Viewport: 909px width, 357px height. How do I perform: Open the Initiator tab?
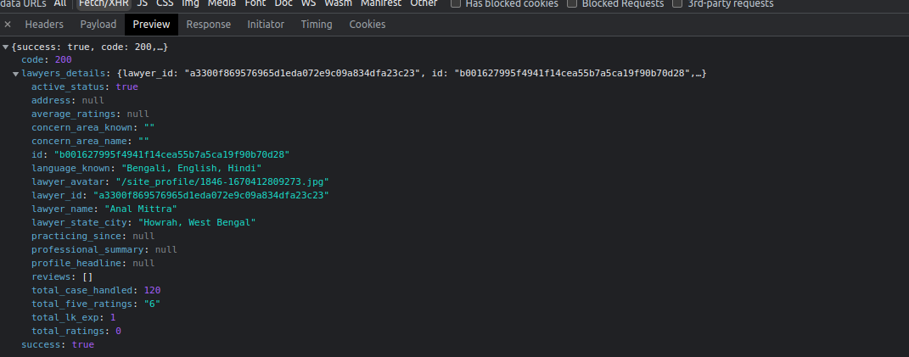266,25
